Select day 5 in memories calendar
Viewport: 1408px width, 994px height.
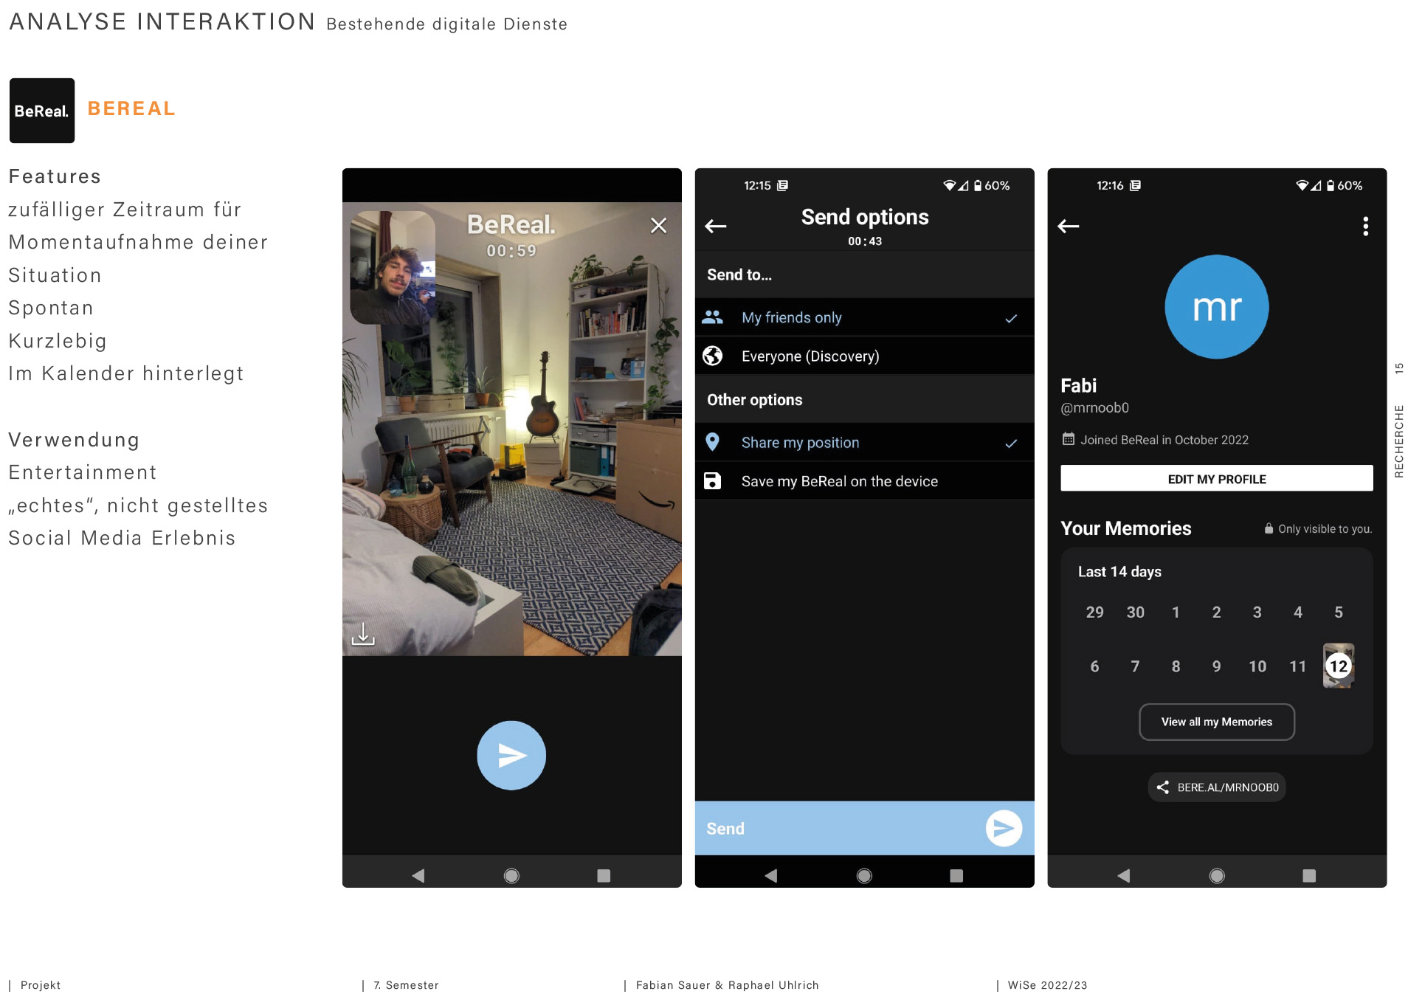coord(1339,612)
